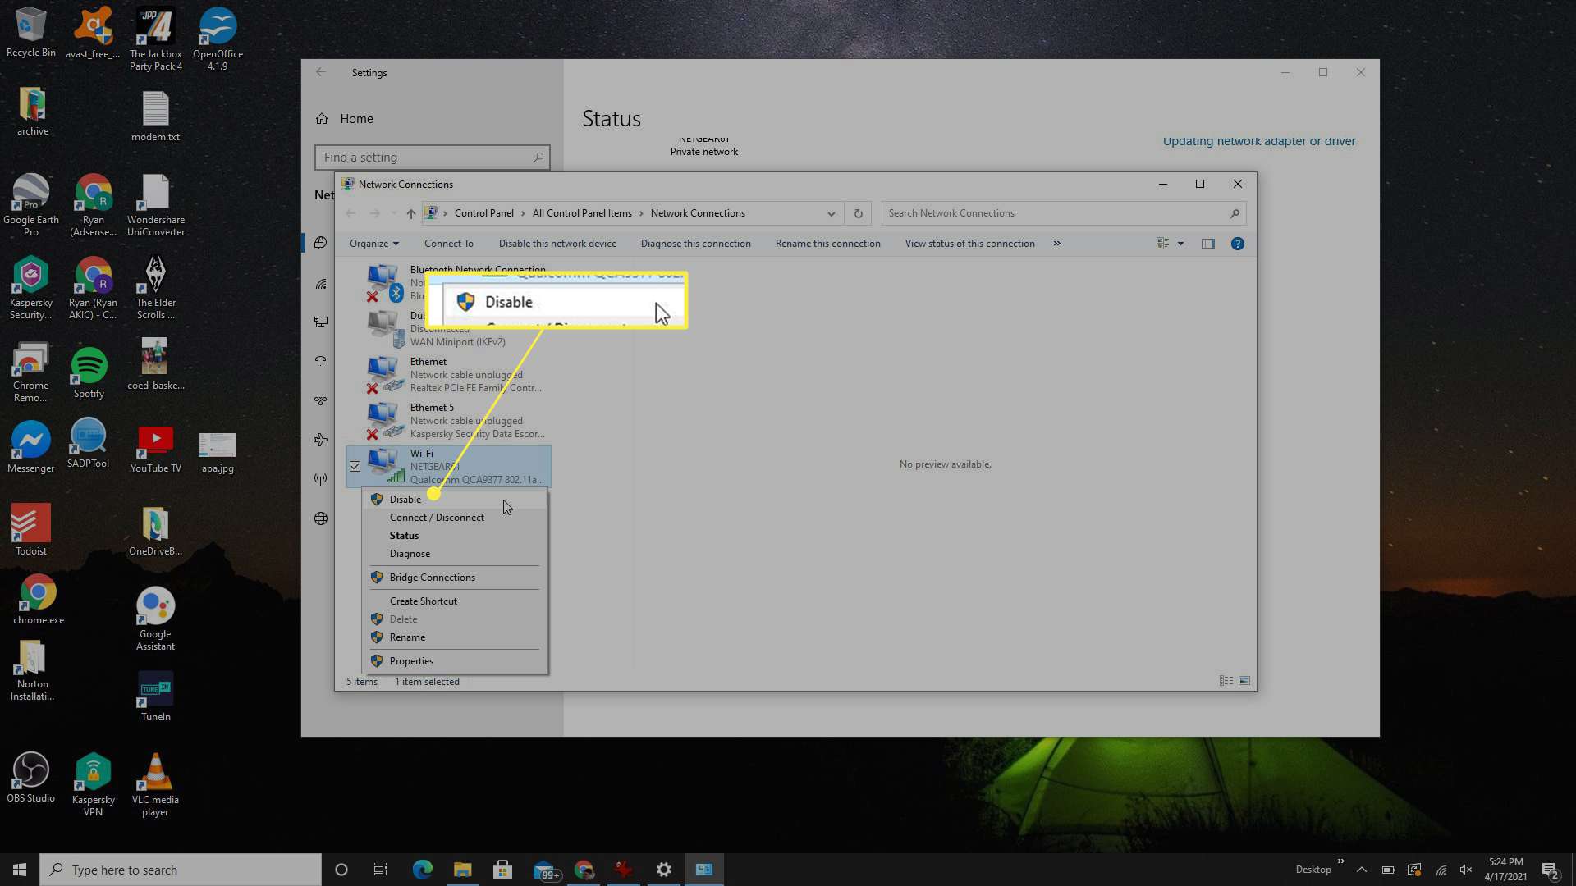Select Properties from Wi-Fi context menu
The image size is (1576, 886).
click(x=410, y=660)
